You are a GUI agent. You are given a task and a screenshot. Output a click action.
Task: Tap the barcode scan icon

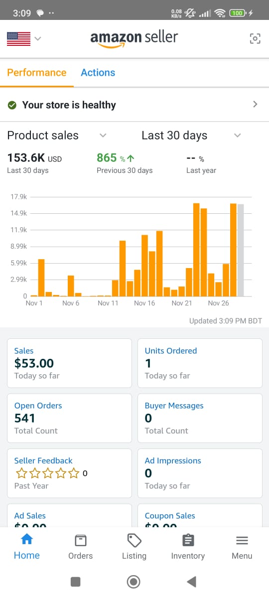pyautogui.click(x=255, y=39)
